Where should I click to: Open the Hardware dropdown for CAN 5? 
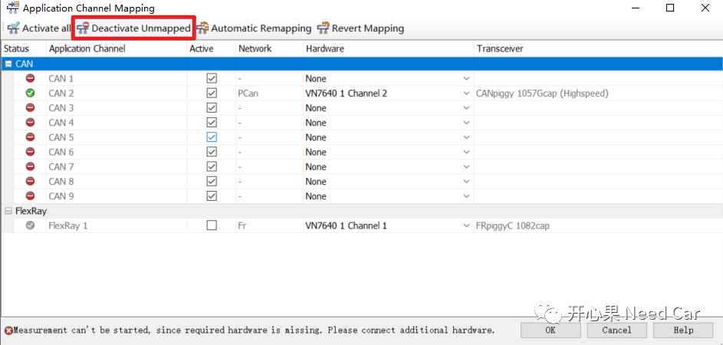point(467,137)
